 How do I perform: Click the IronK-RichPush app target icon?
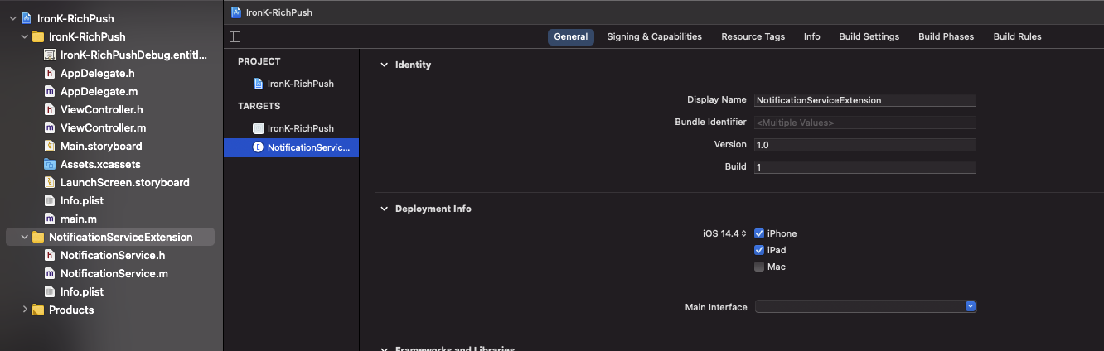(x=259, y=128)
